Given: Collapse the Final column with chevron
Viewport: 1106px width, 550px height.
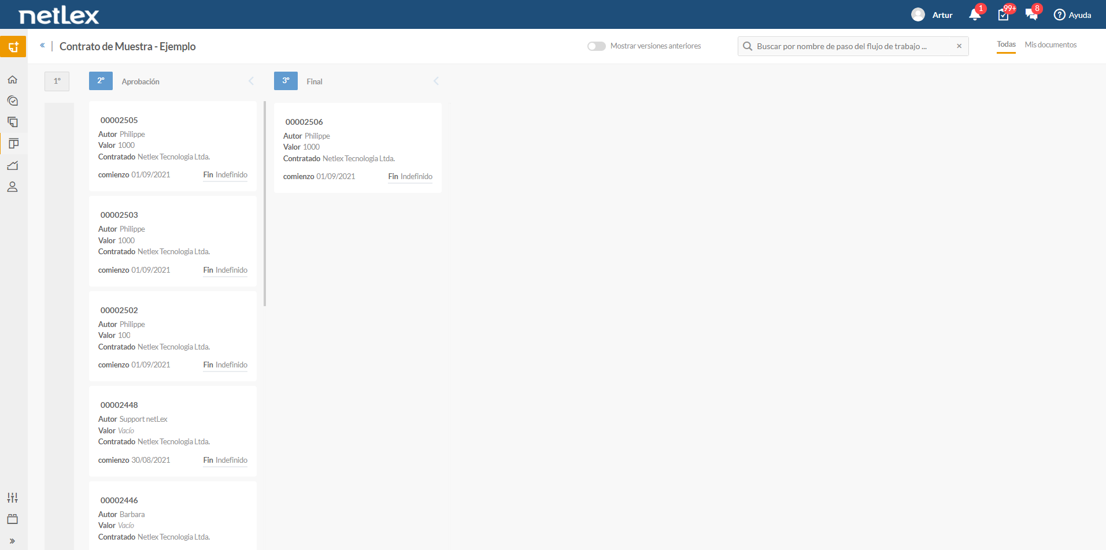Looking at the screenshot, I should [x=436, y=81].
